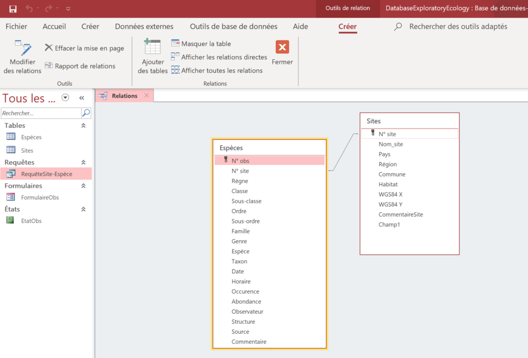
Task: Click Masquer la table
Action: 201,43
